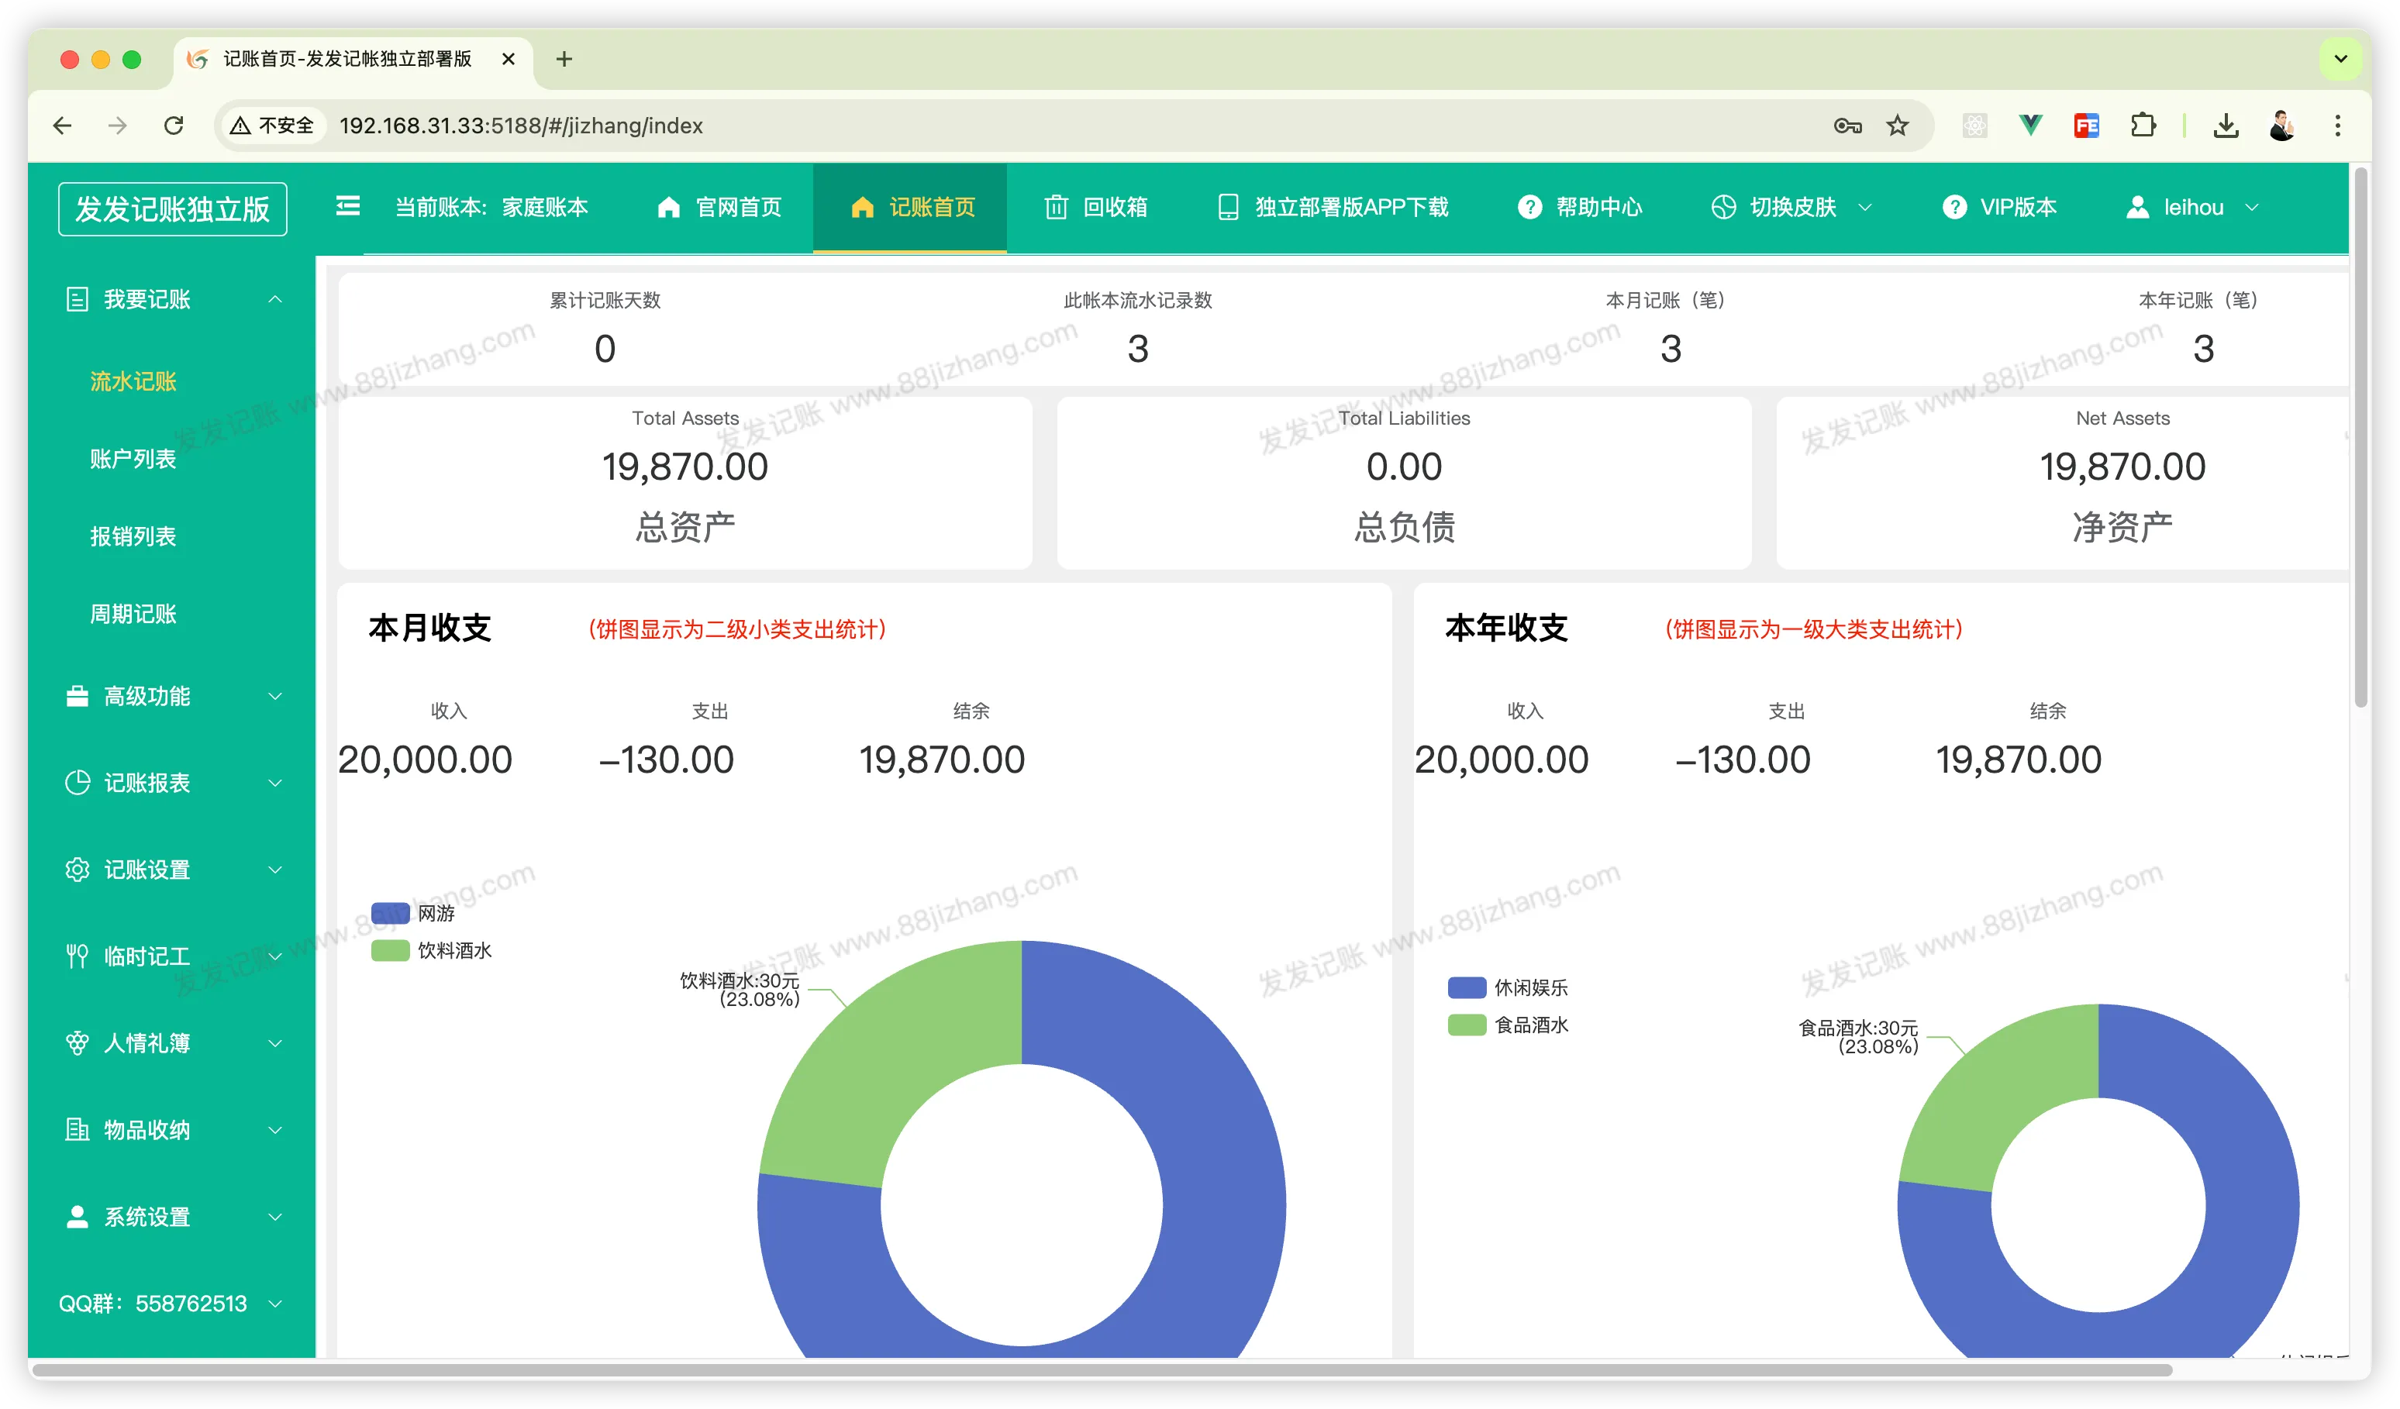The width and height of the screenshot is (2400, 1409).
Task: Click the vertical scrollbar on the right
Action: (x=2360, y=438)
